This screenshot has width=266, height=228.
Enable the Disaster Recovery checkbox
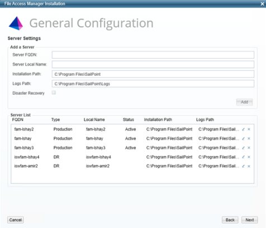click(x=54, y=93)
